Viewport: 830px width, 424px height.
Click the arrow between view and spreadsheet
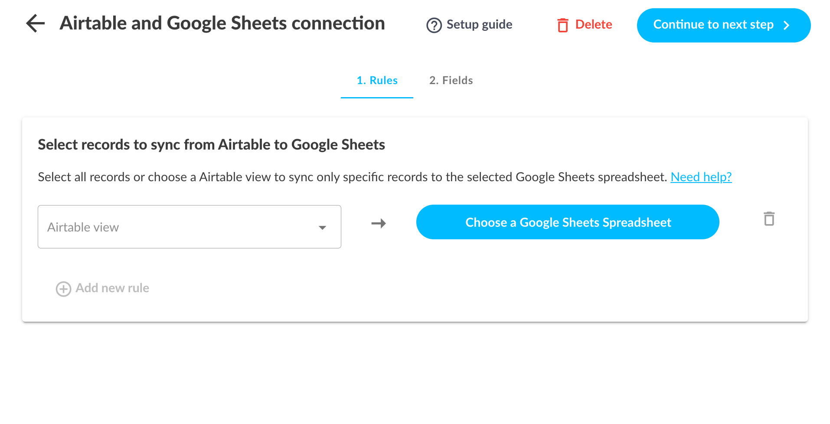click(379, 223)
